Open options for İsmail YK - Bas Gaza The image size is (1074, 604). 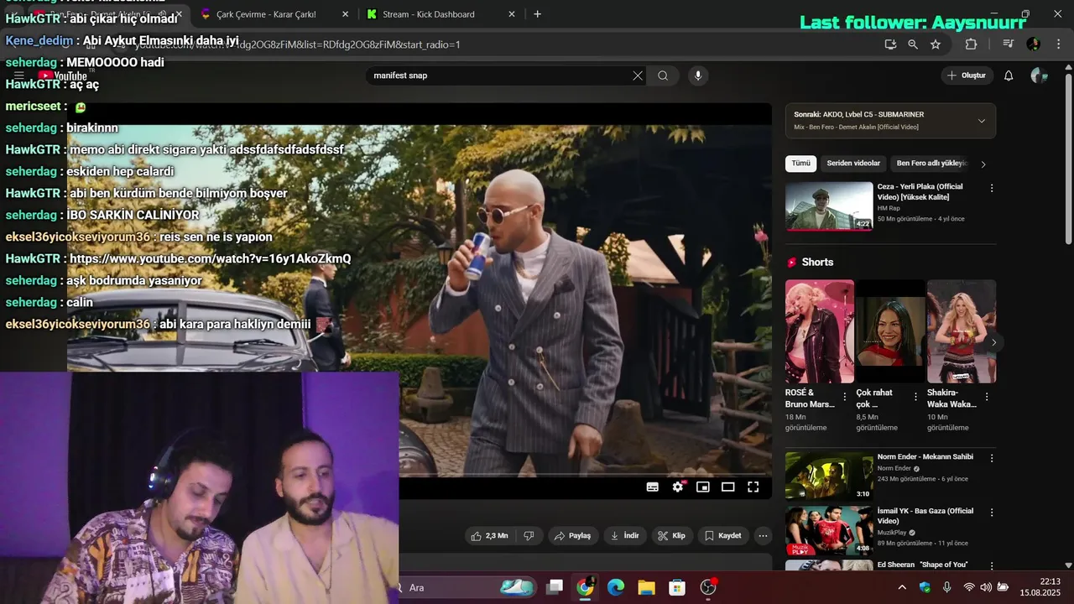pos(991,513)
